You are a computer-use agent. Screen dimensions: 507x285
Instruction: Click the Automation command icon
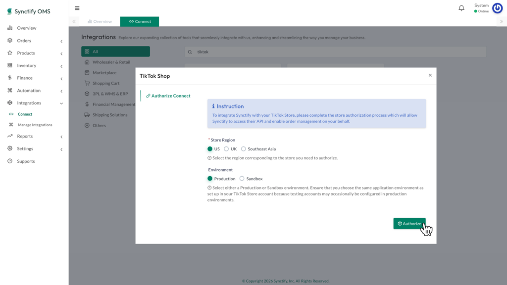click(10, 90)
